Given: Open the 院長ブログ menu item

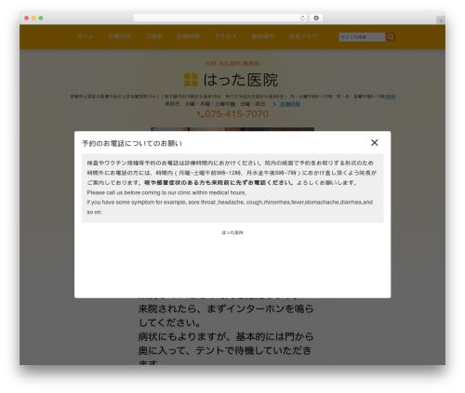Looking at the screenshot, I should click(x=303, y=36).
